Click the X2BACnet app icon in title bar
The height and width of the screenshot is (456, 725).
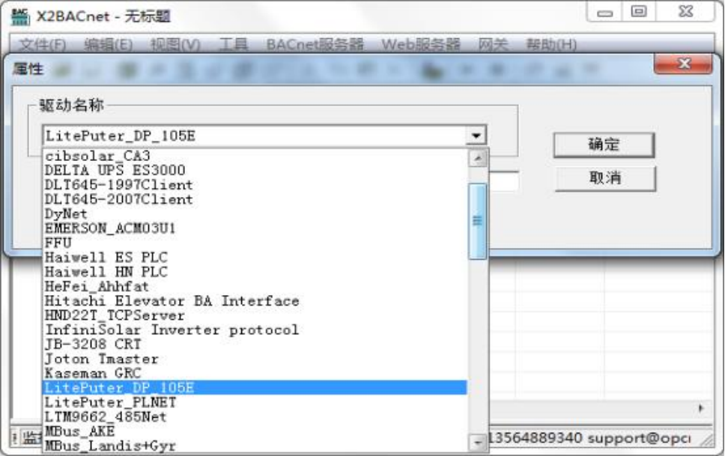point(20,16)
